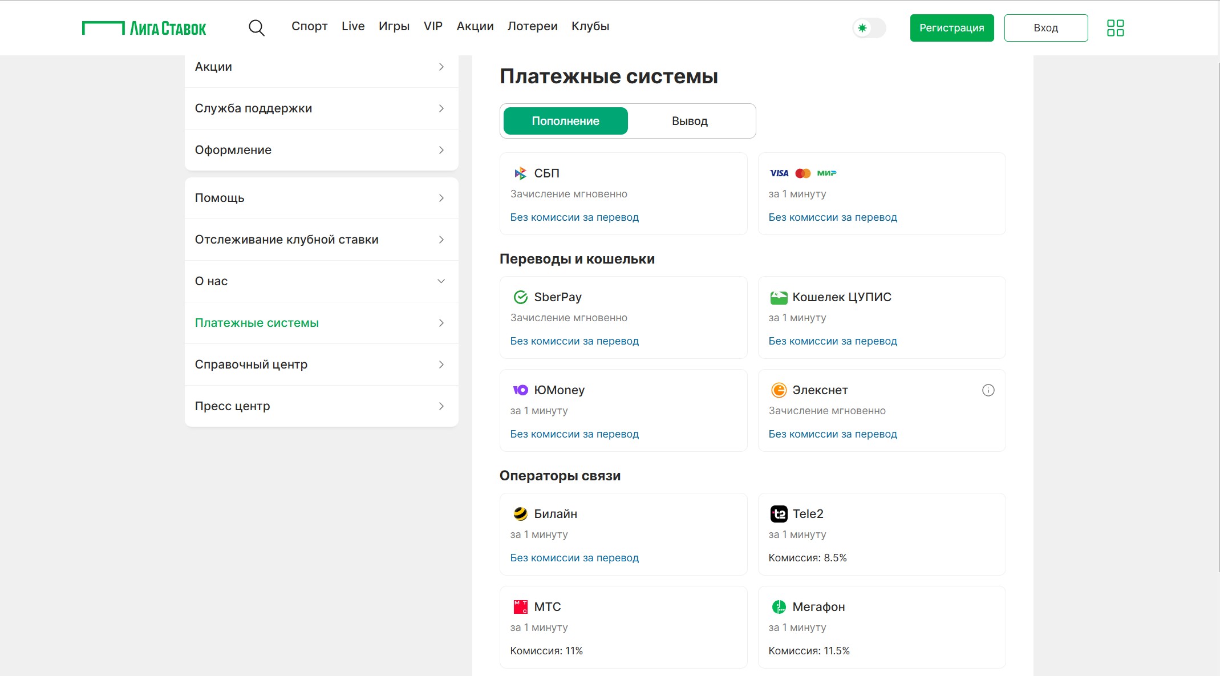Viewport: 1220px width, 676px height.
Task: Click ЮMoney 'Без комиссии за перевод' link
Action: point(574,434)
